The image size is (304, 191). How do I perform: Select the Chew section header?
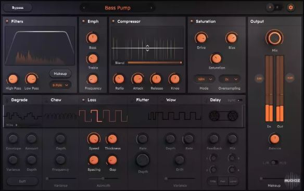pos(56,100)
